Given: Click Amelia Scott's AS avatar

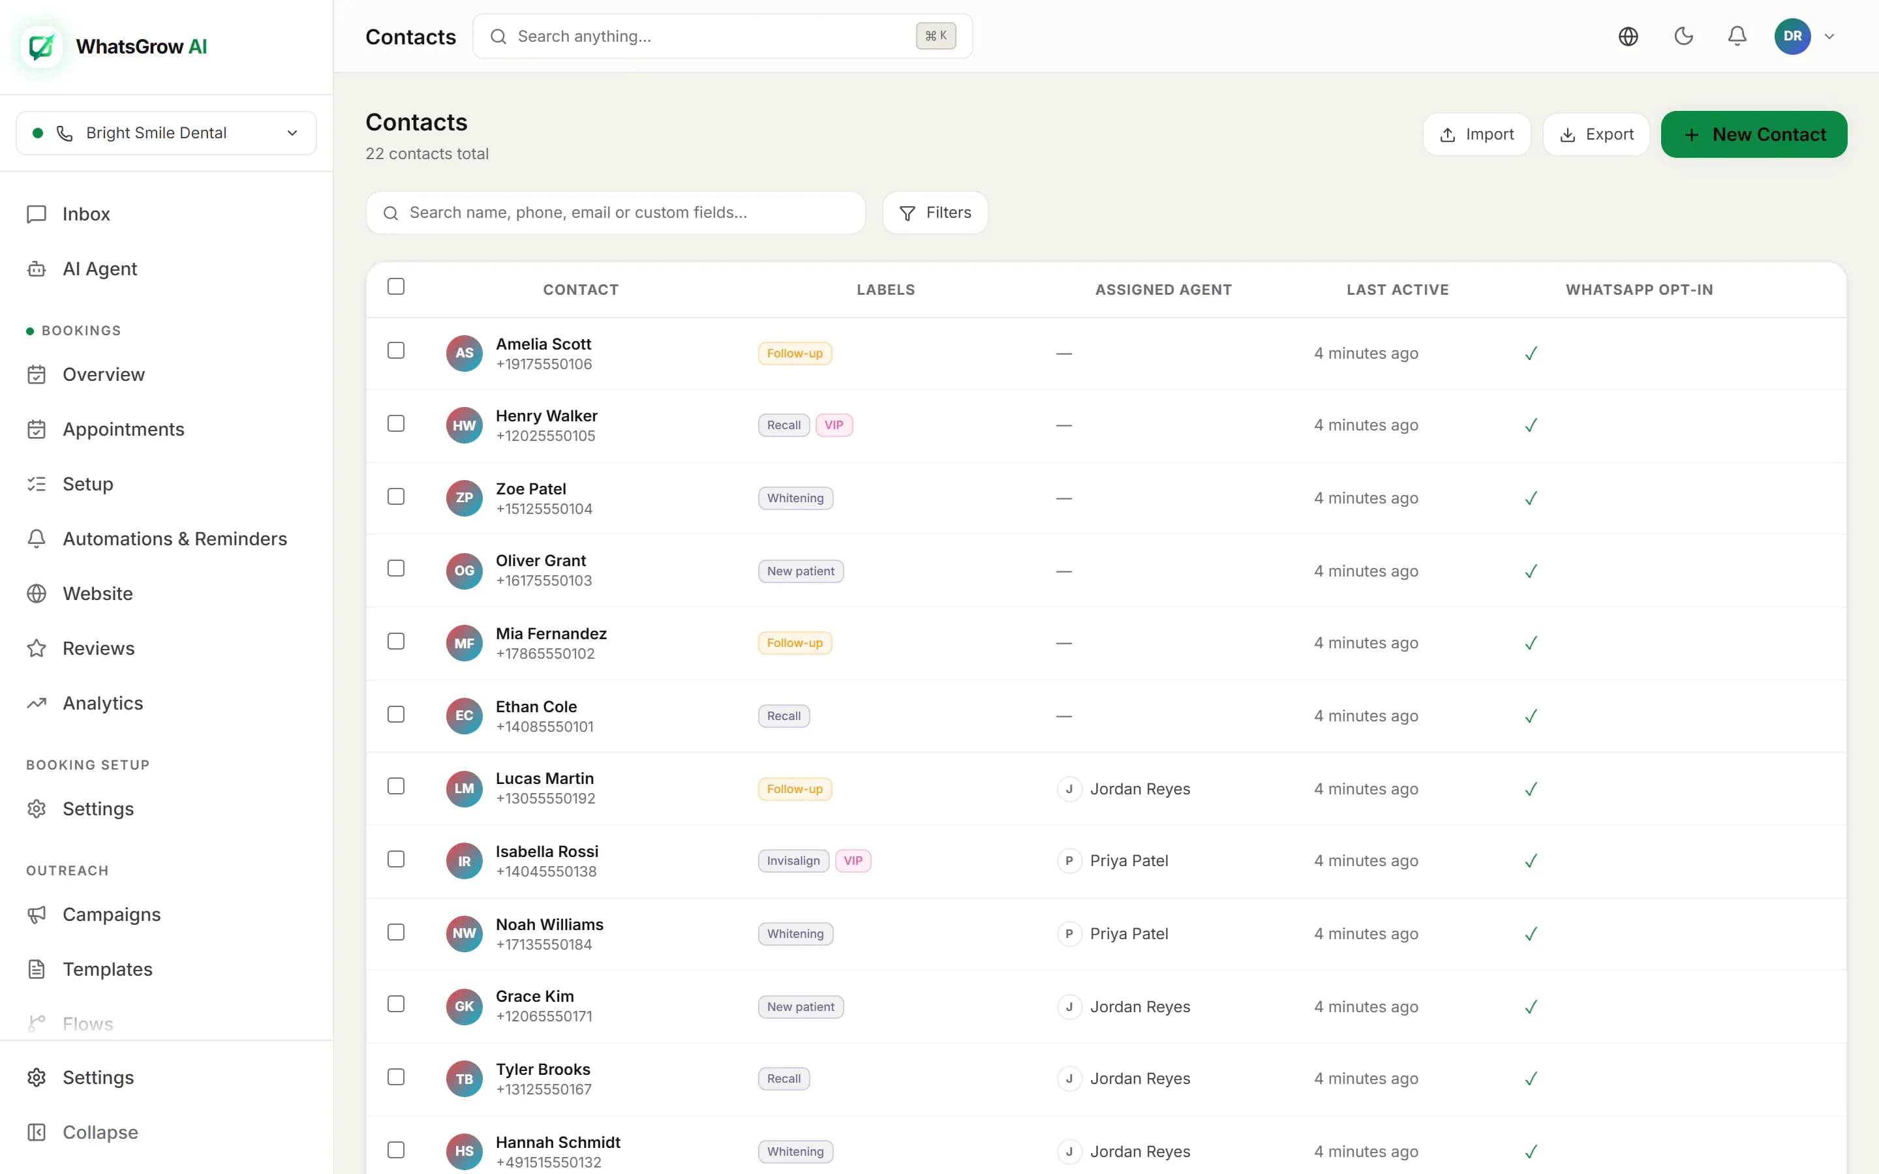Looking at the screenshot, I should (465, 354).
